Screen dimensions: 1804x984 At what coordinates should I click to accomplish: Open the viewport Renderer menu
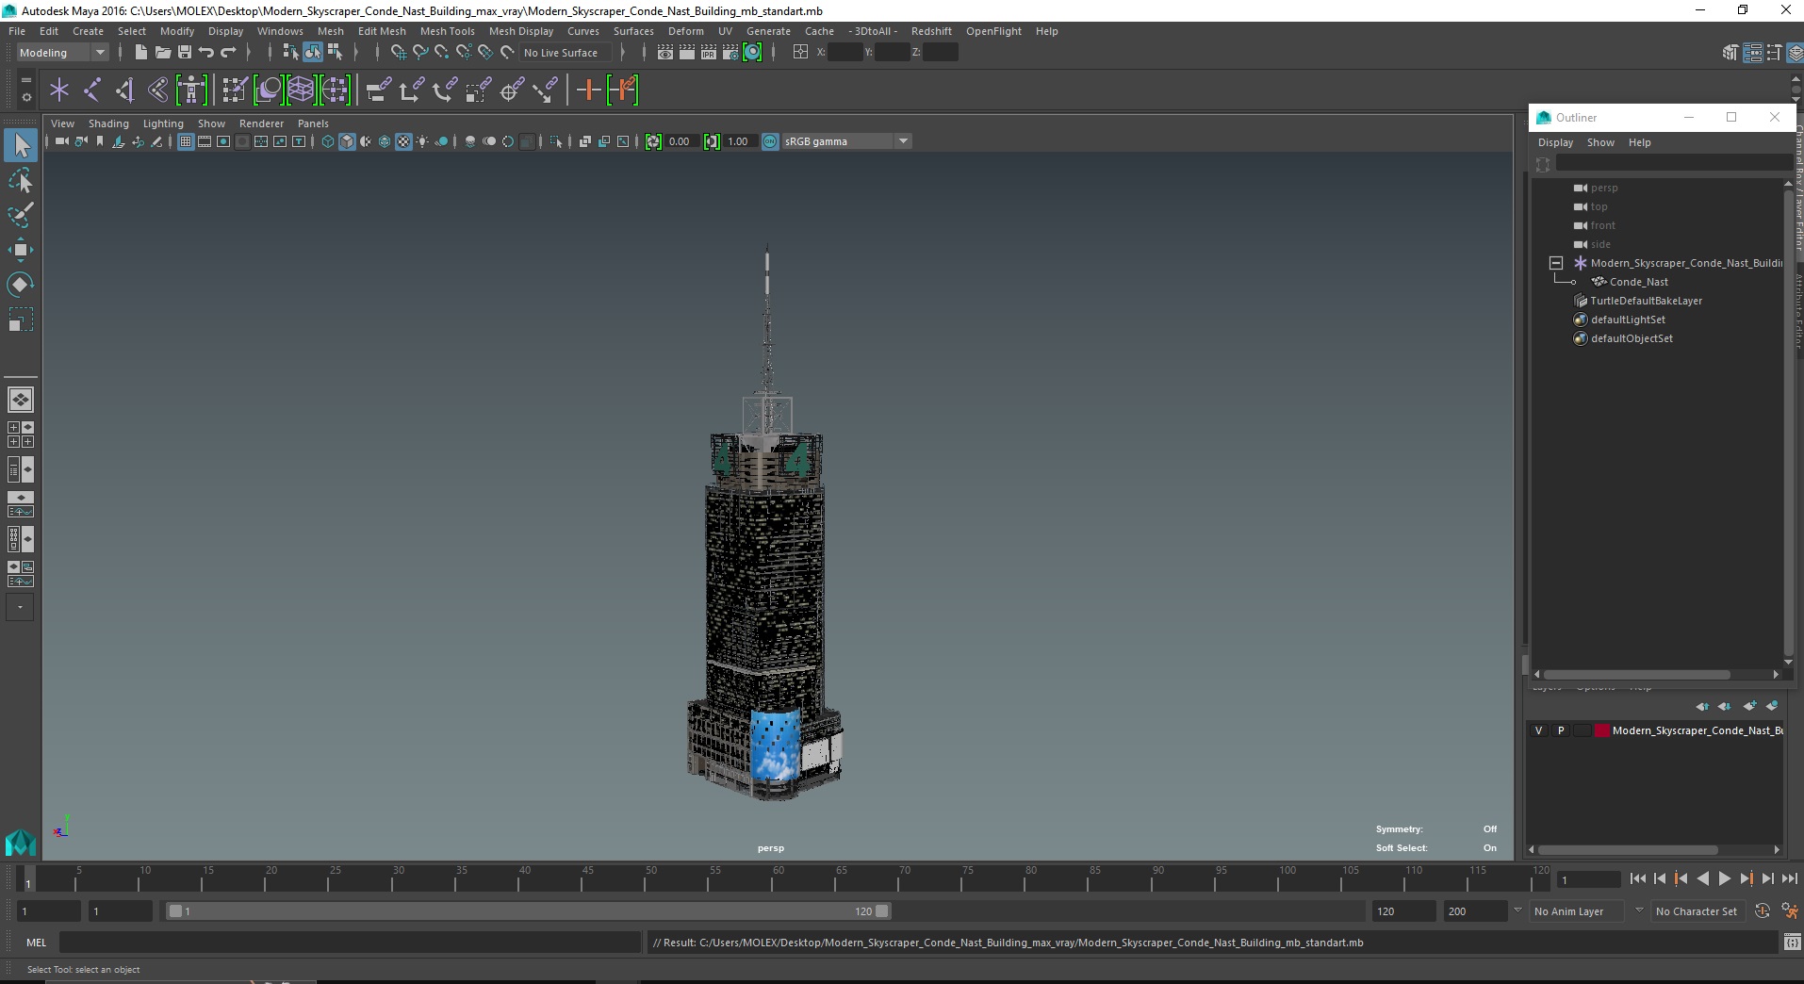coord(261,123)
